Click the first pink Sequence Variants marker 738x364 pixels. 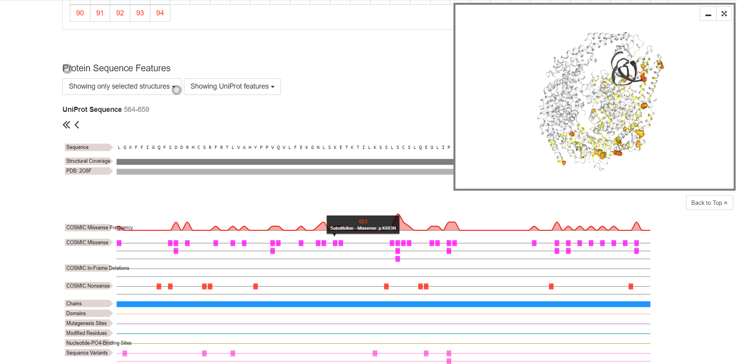[125, 353]
